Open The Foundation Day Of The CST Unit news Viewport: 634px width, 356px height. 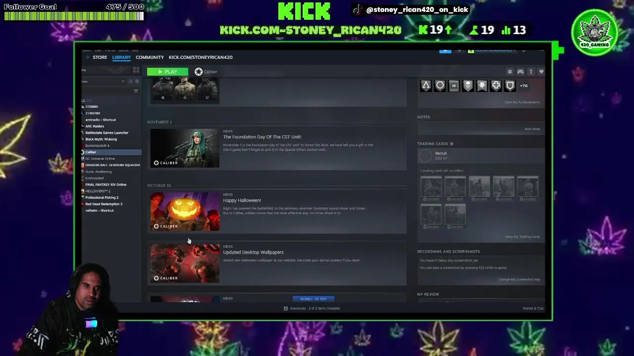click(x=262, y=137)
